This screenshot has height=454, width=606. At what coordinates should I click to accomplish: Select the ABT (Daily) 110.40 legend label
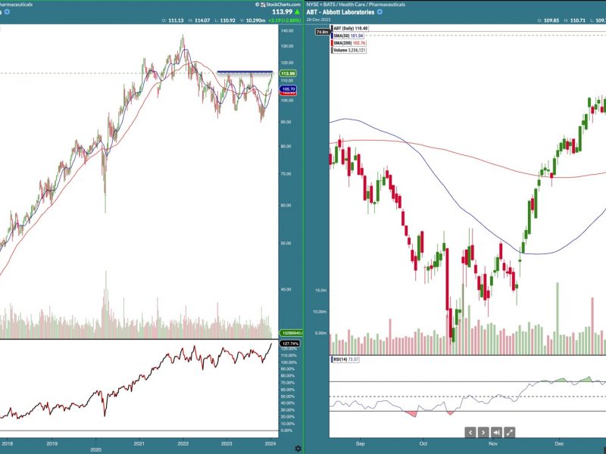(x=350, y=28)
